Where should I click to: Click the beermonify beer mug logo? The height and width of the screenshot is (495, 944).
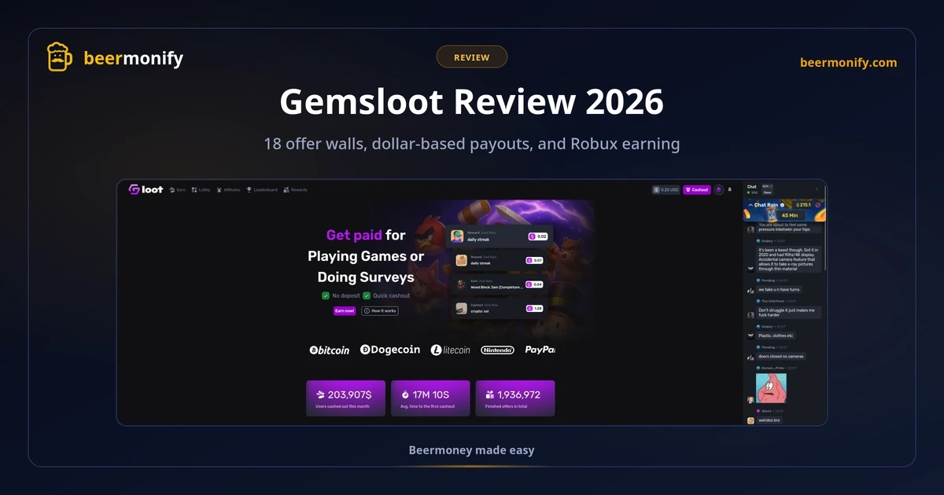coord(61,58)
